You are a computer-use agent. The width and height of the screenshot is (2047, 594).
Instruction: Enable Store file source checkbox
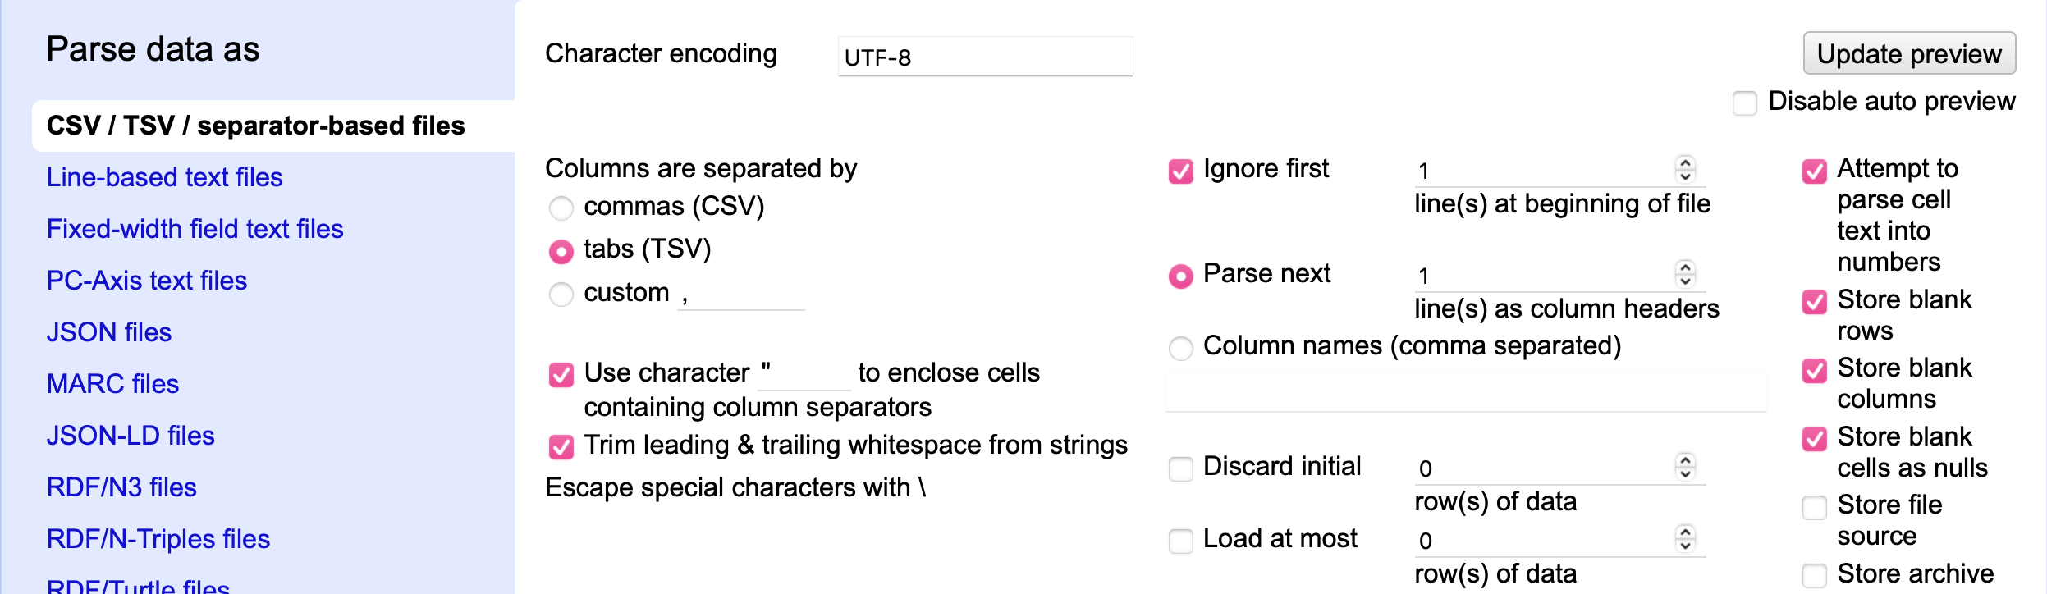[1814, 507]
